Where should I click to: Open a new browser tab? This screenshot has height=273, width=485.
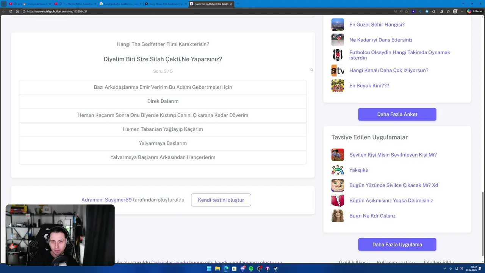click(238, 4)
